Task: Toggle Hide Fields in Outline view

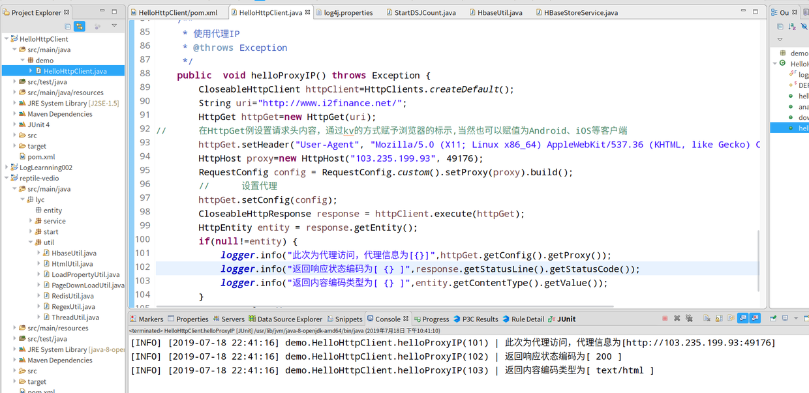Action: point(804,27)
